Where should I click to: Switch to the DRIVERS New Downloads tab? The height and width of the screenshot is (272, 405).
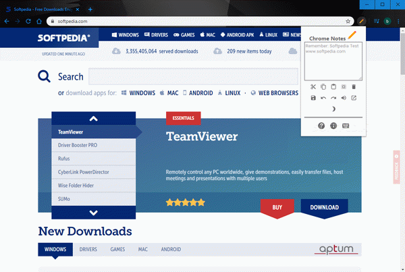(x=88, y=250)
